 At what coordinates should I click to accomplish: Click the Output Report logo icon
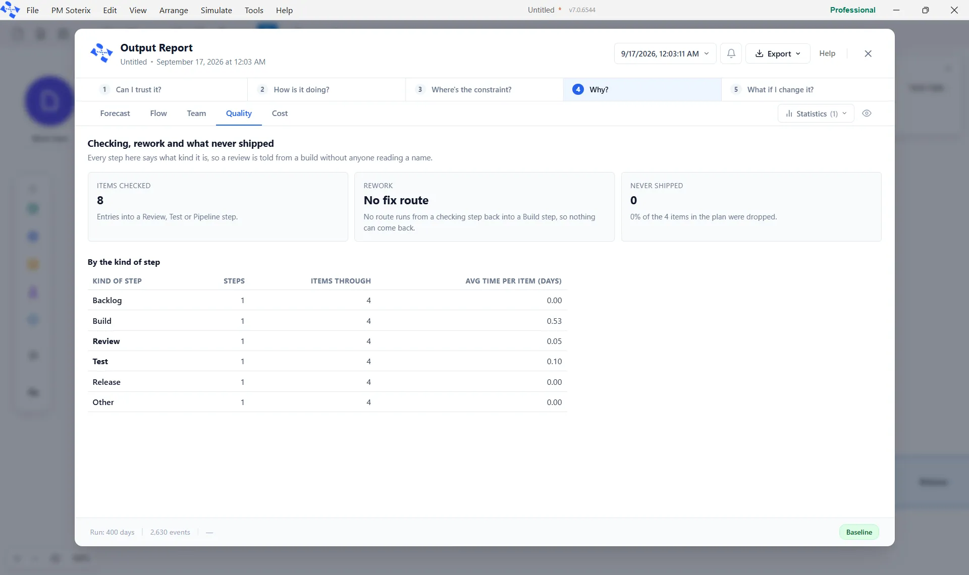[x=101, y=53]
